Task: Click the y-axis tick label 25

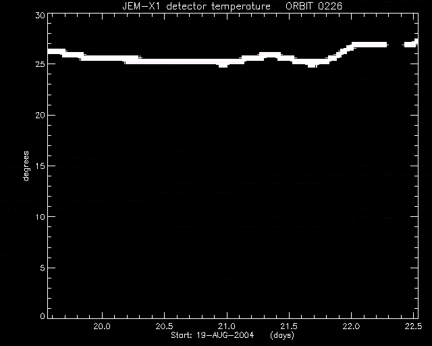Action: [x=40, y=64]
